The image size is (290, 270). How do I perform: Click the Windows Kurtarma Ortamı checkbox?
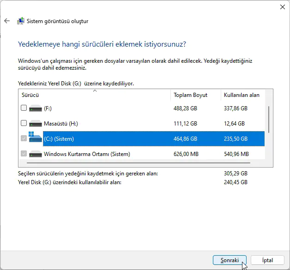pos(24,153)
